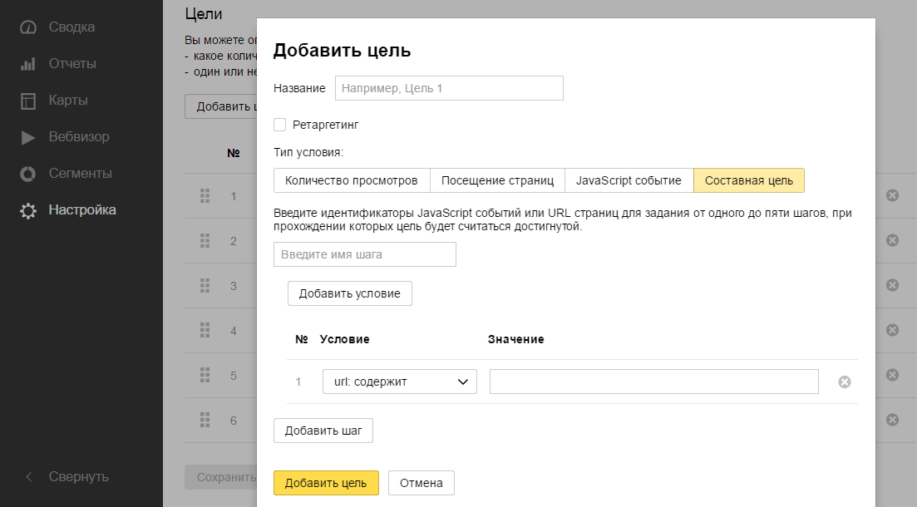Screen dimensions: 917x507
Task: Focus the Название goal name field
Action: tap(449, 88)
